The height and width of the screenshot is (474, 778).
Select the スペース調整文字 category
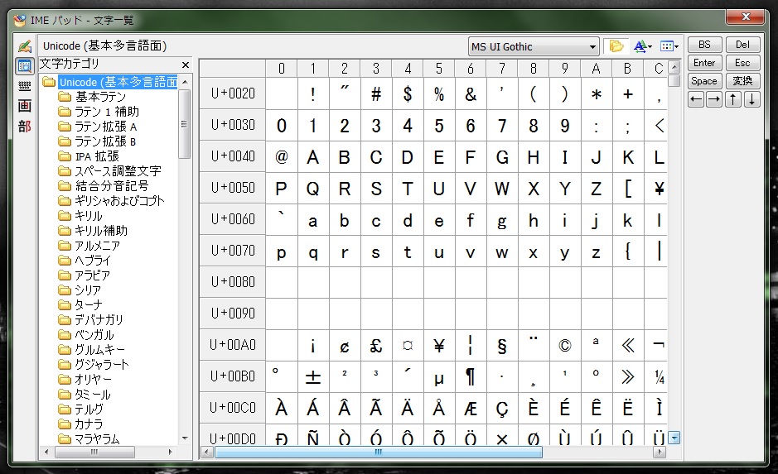click(x=118, y=171)
